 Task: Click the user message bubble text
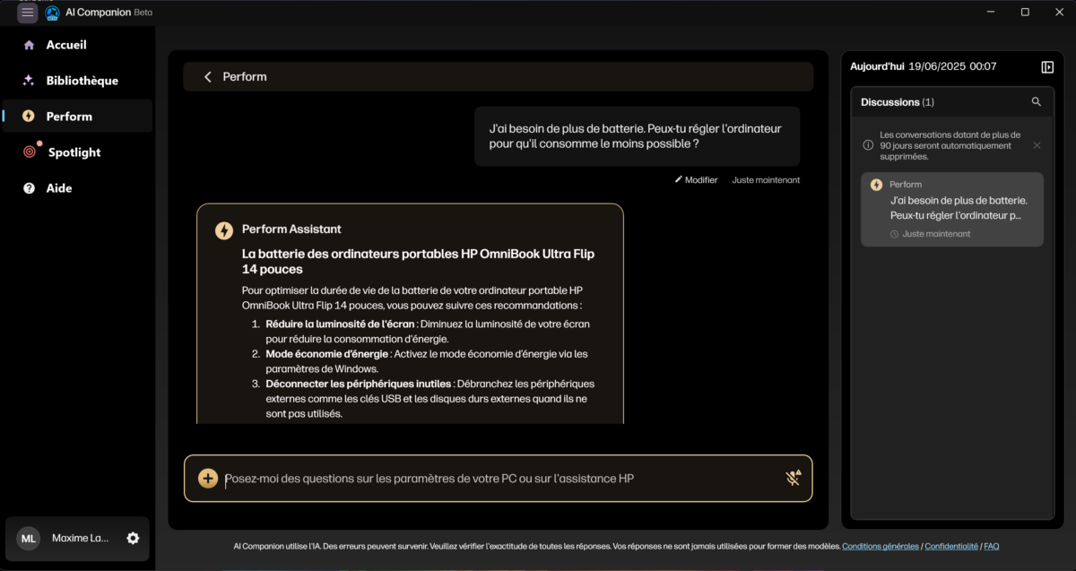[636, 136]
